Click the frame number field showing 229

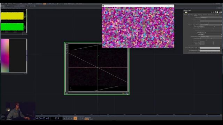[x=57, y=118]
